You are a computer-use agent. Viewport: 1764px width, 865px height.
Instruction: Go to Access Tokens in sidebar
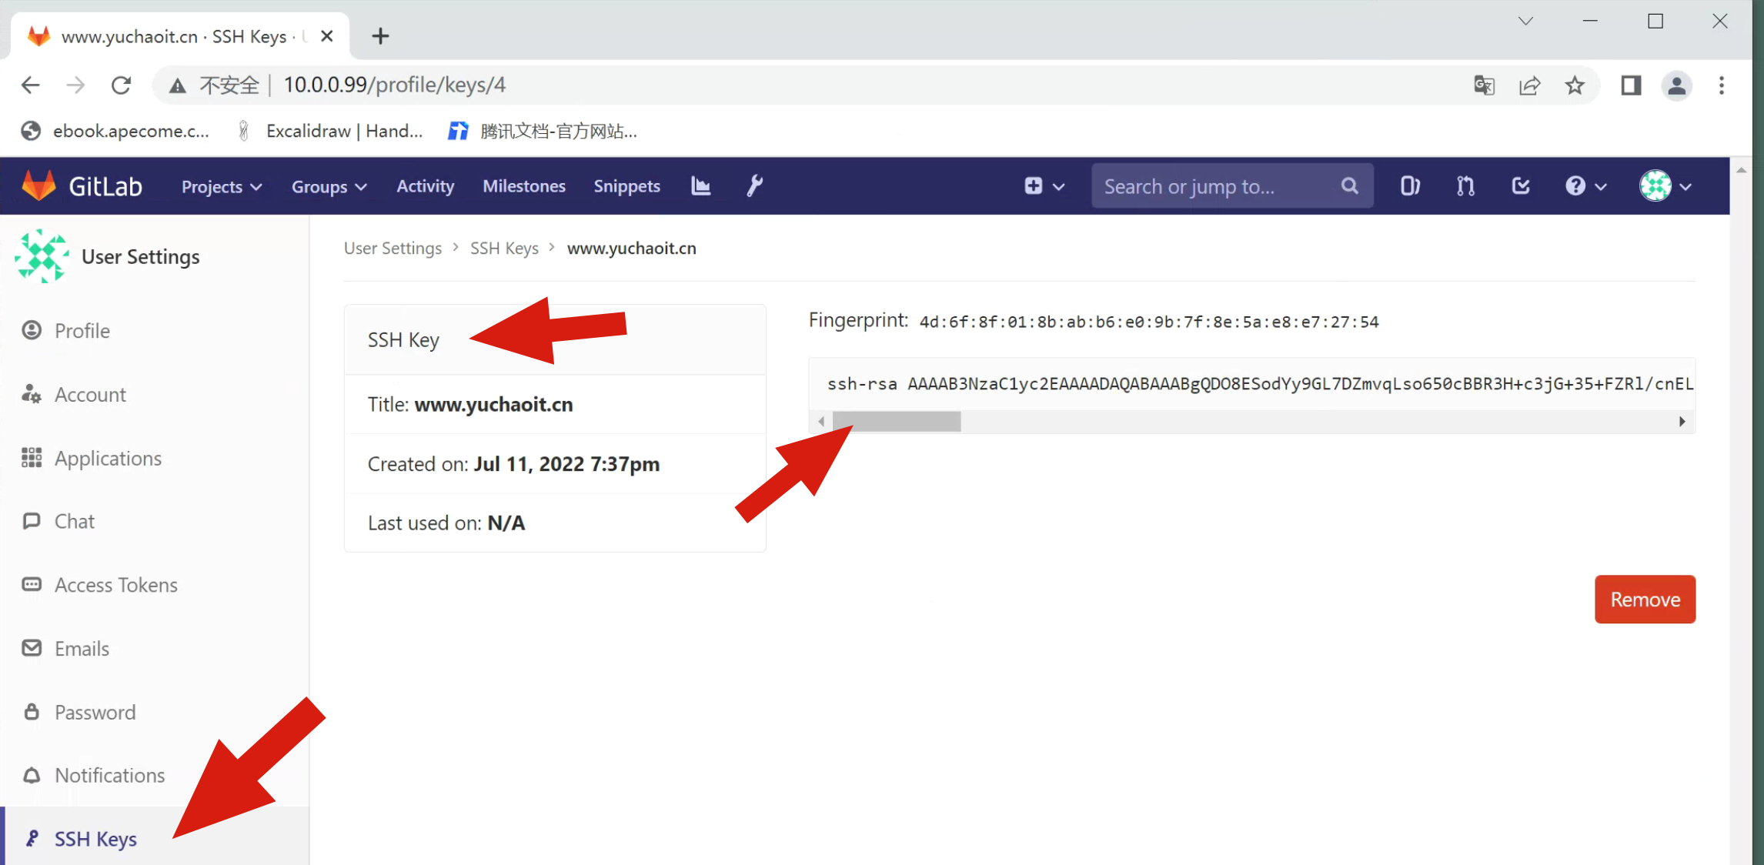pos(115,585)
